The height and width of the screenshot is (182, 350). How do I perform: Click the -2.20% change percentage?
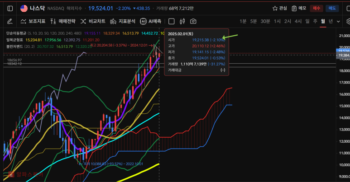click(123, 9)
